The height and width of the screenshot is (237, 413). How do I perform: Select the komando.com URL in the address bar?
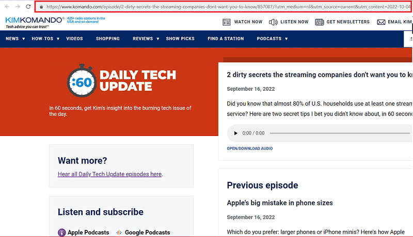(x=228, y=7)
